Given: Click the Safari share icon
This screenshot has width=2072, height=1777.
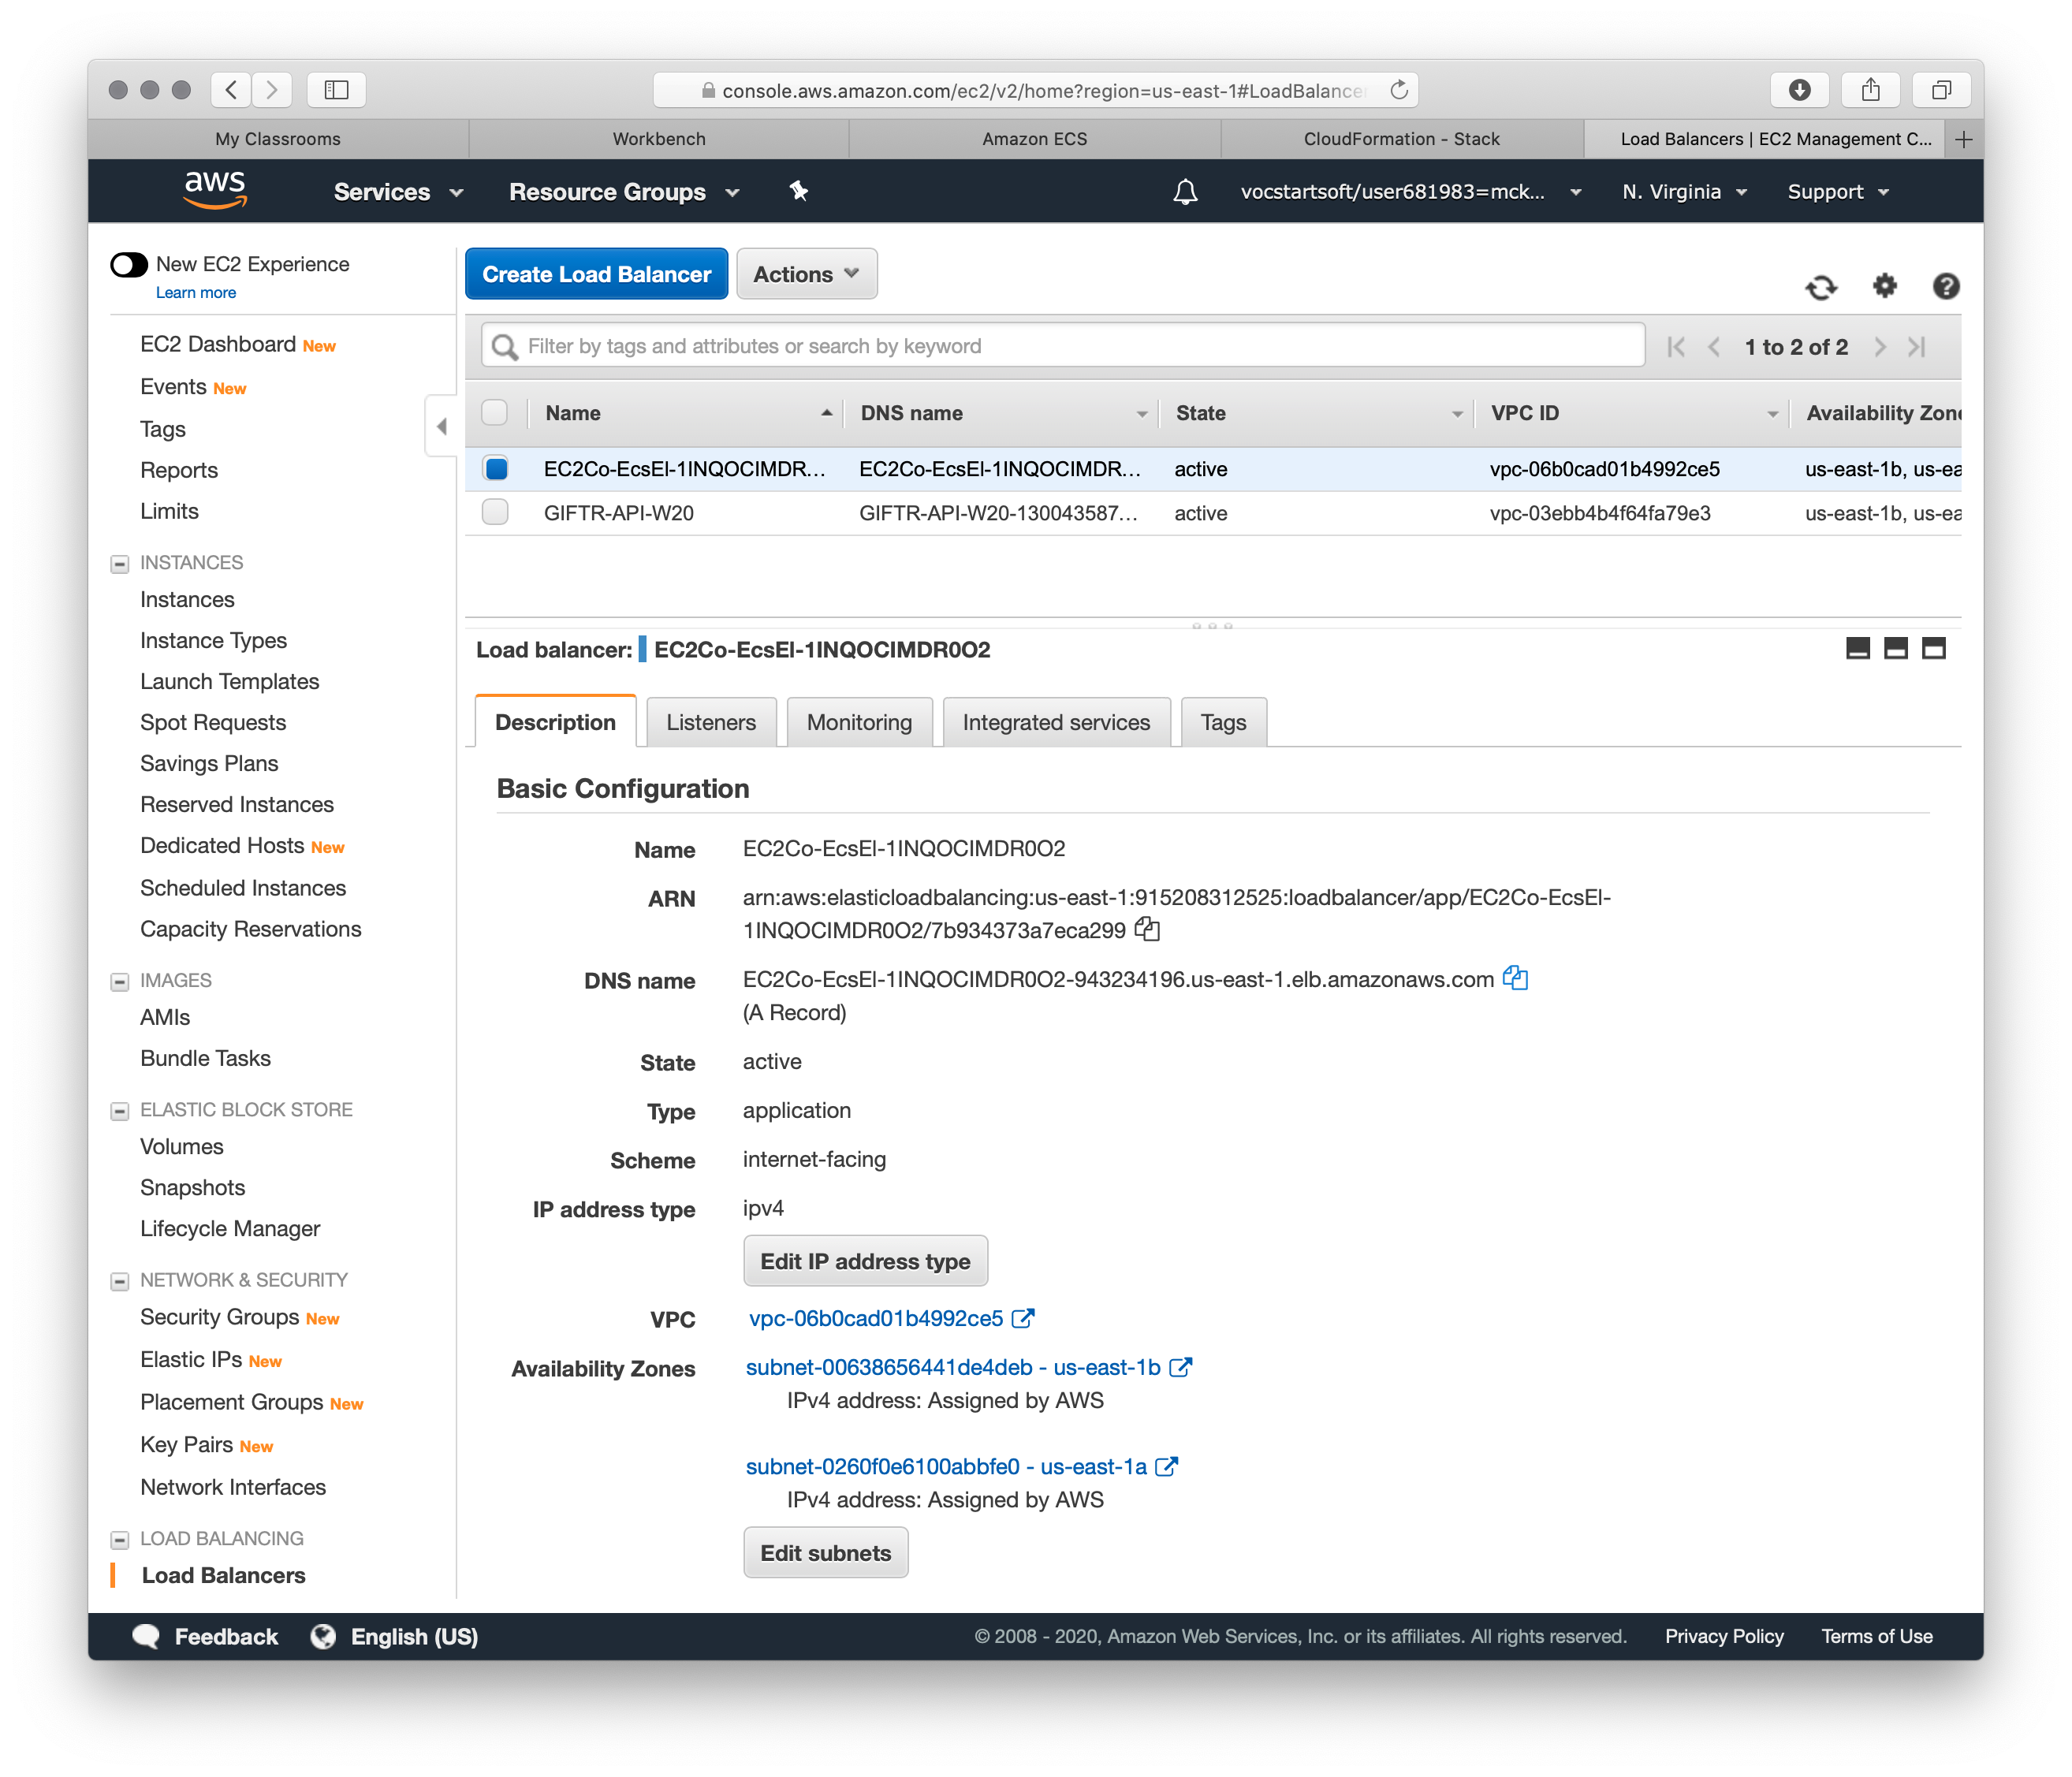Looking at the screenshot, I should click(1870, 90).
